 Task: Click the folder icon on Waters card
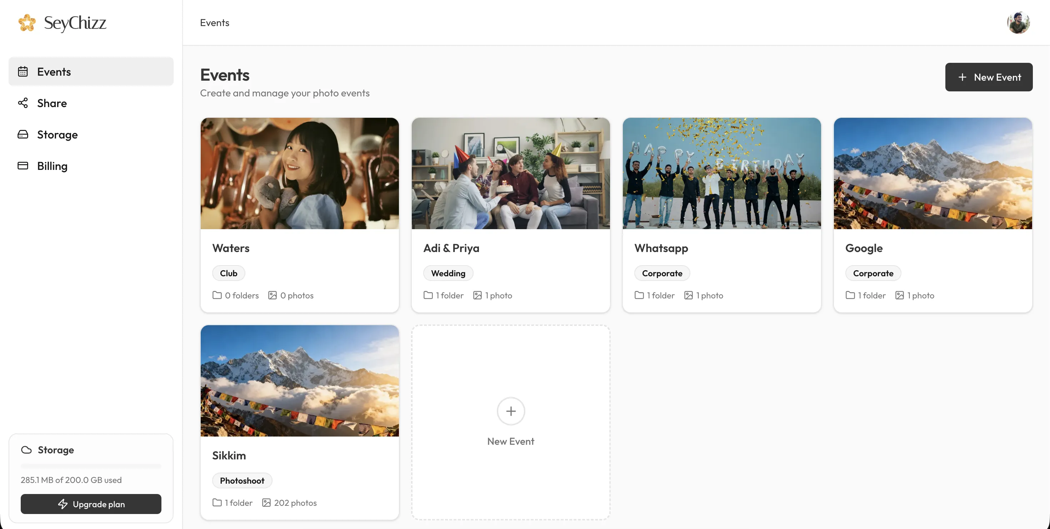coord(217,295)
